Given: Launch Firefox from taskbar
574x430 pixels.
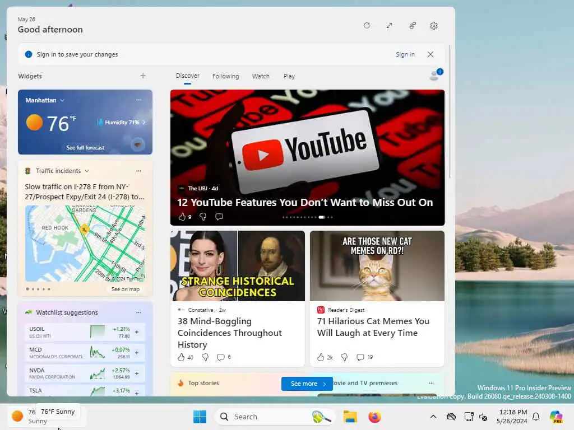Looking at the screenshot, I should (374, 417).
